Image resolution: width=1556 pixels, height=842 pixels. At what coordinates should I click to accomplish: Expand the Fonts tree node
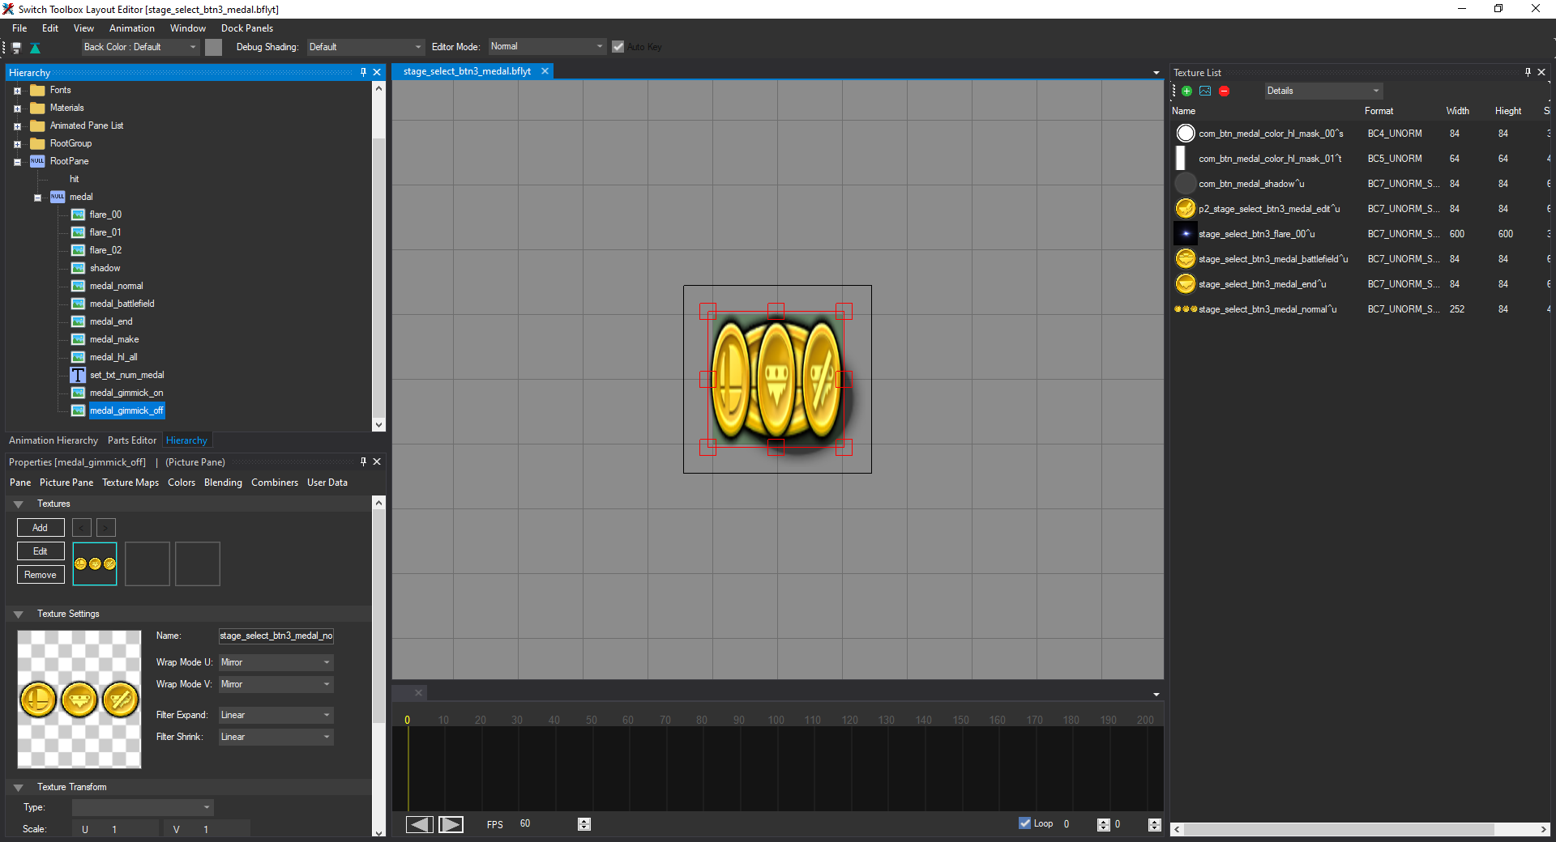[17, 91]
